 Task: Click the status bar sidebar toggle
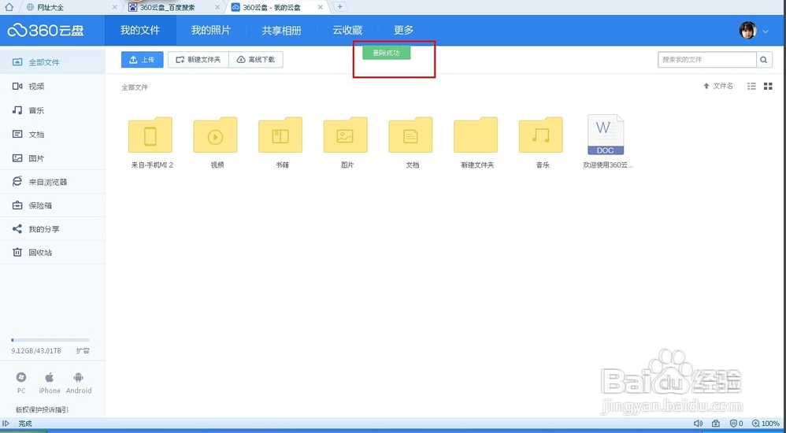point(6,424)
